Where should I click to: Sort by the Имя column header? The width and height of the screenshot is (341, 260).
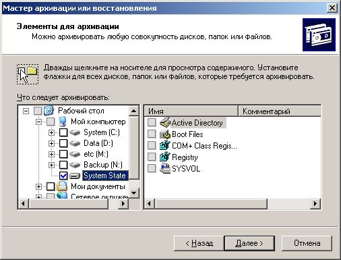[191, 111]
